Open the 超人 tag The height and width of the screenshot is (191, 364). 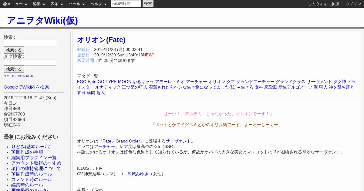coord(101,92)
